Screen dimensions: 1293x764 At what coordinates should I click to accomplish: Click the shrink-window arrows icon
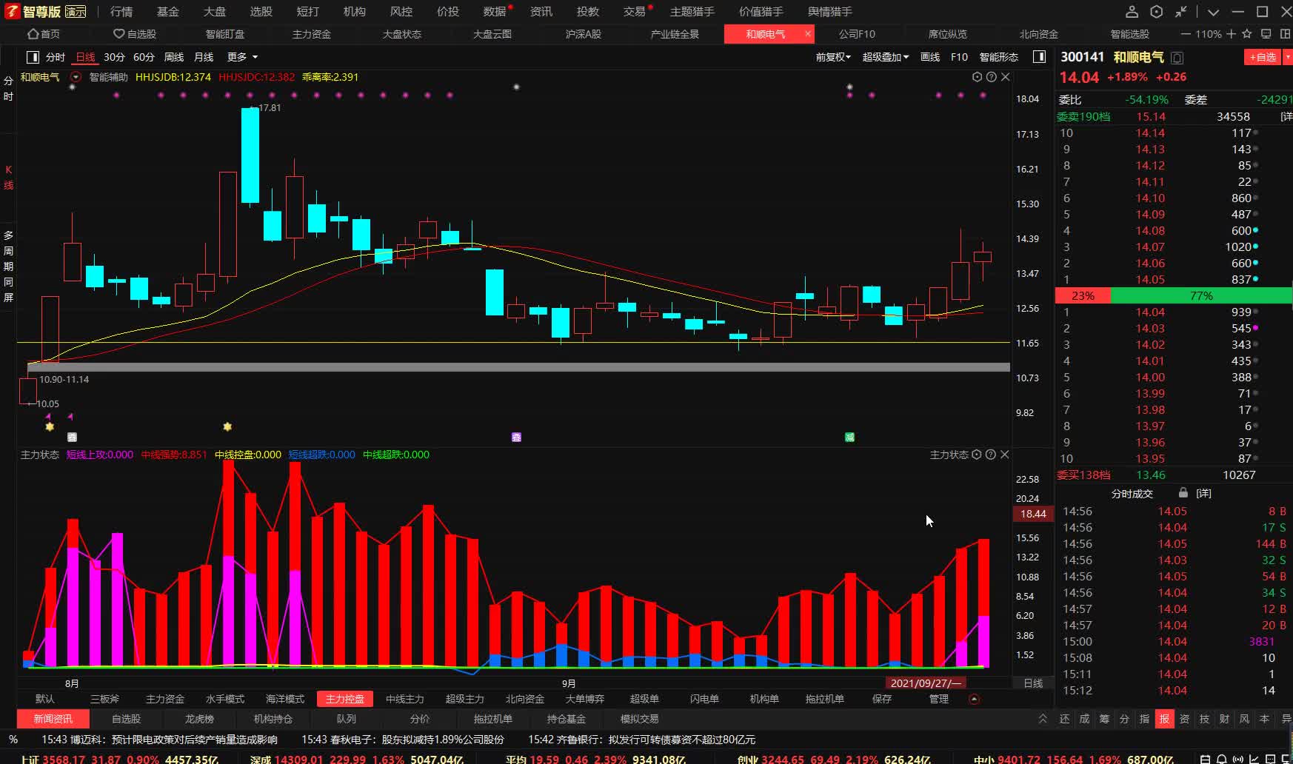pos(1181,12)
